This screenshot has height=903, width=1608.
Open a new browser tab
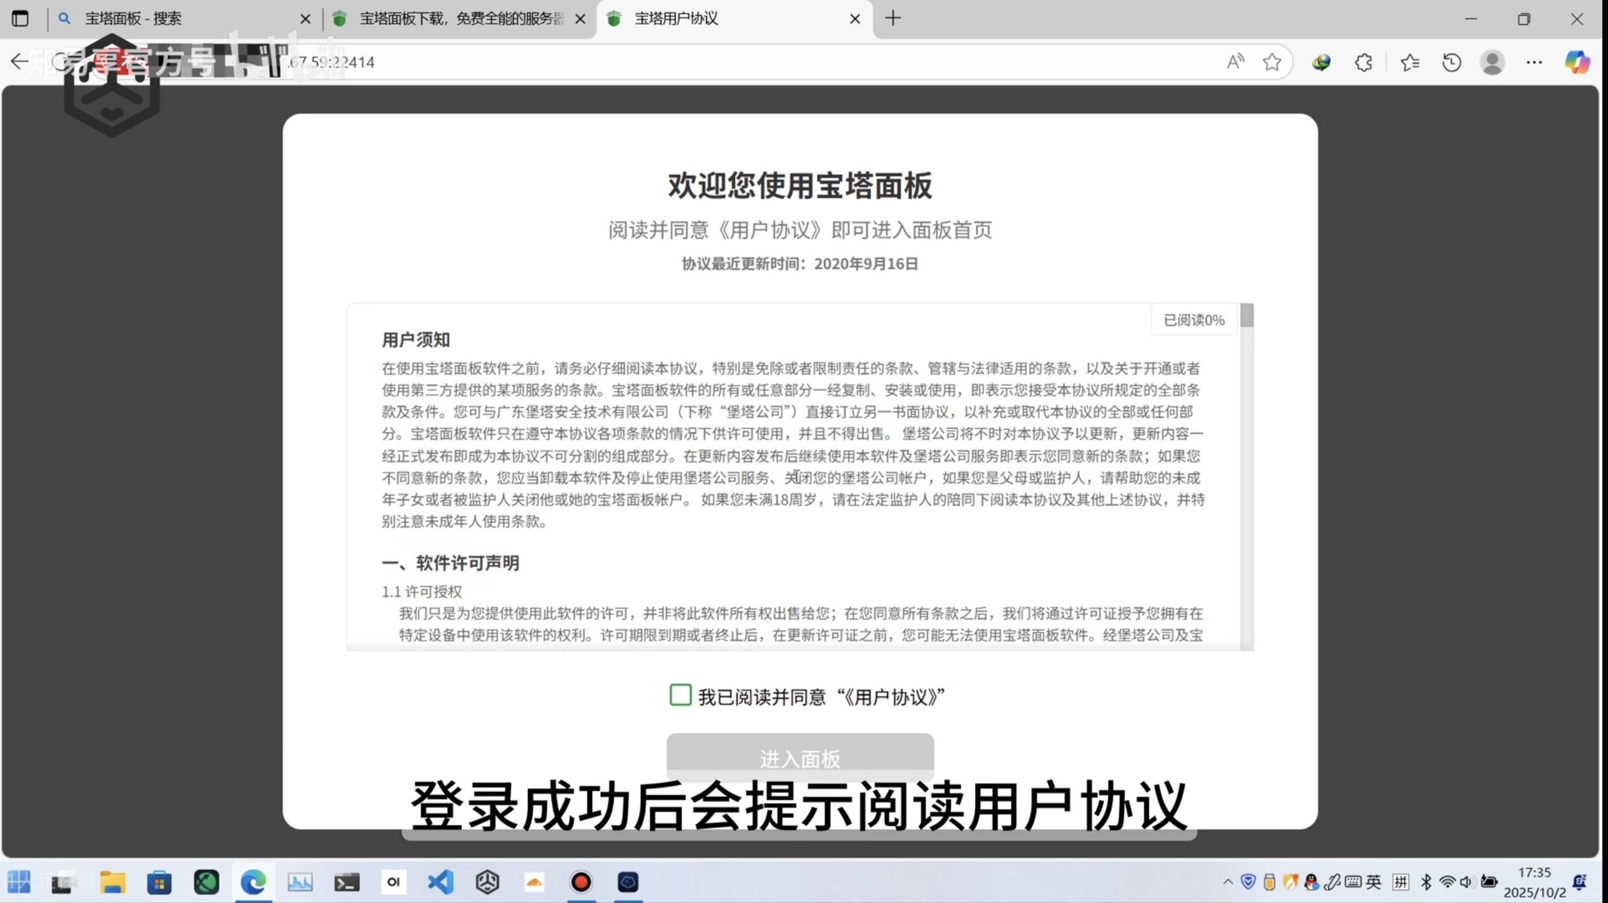point(893,19)
